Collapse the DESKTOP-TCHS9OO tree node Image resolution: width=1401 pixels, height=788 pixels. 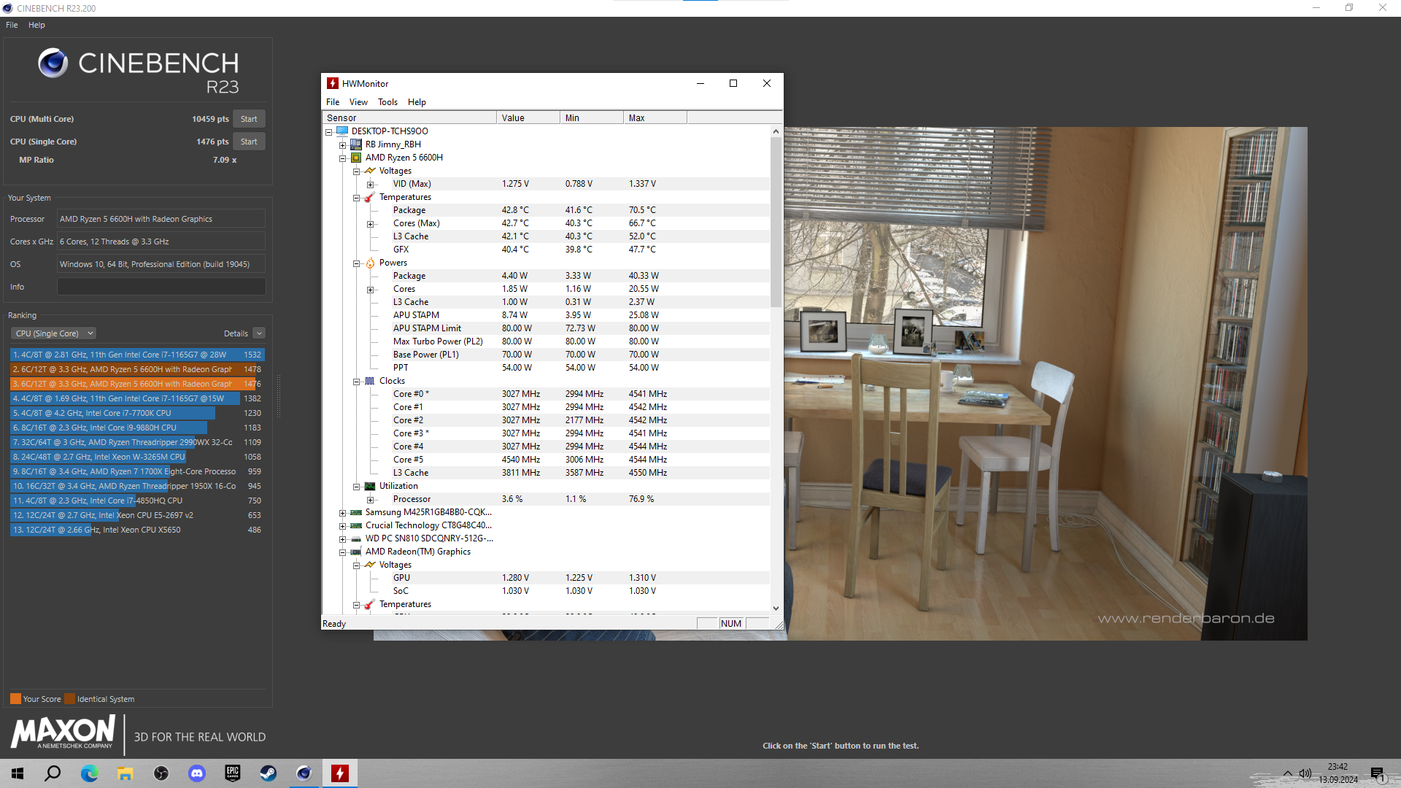(x=329, y=132)
